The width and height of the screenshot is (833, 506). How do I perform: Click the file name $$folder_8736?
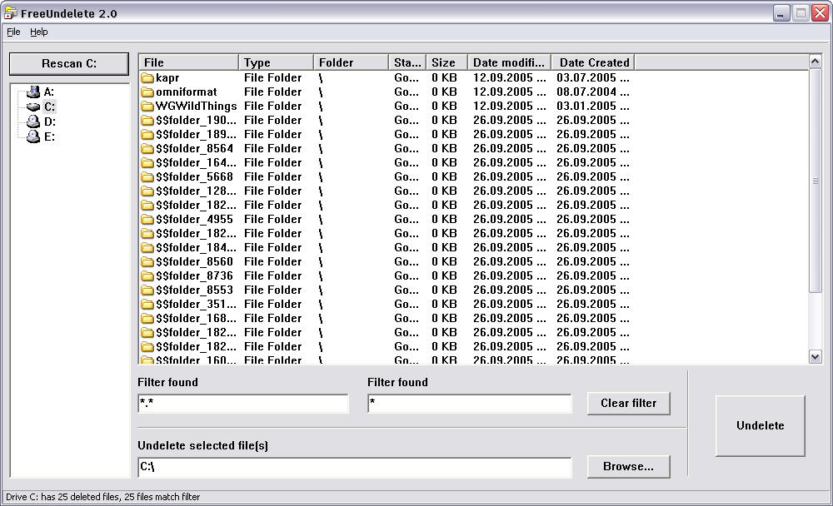(194, 276)
